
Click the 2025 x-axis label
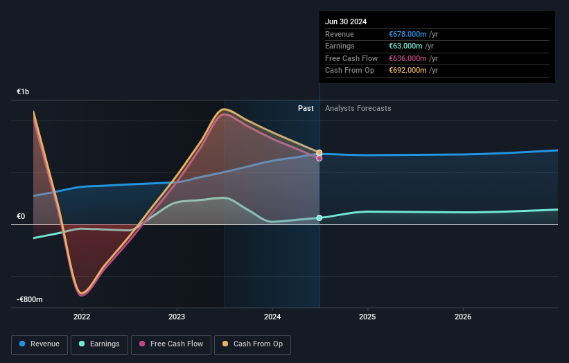pos(367,317)
